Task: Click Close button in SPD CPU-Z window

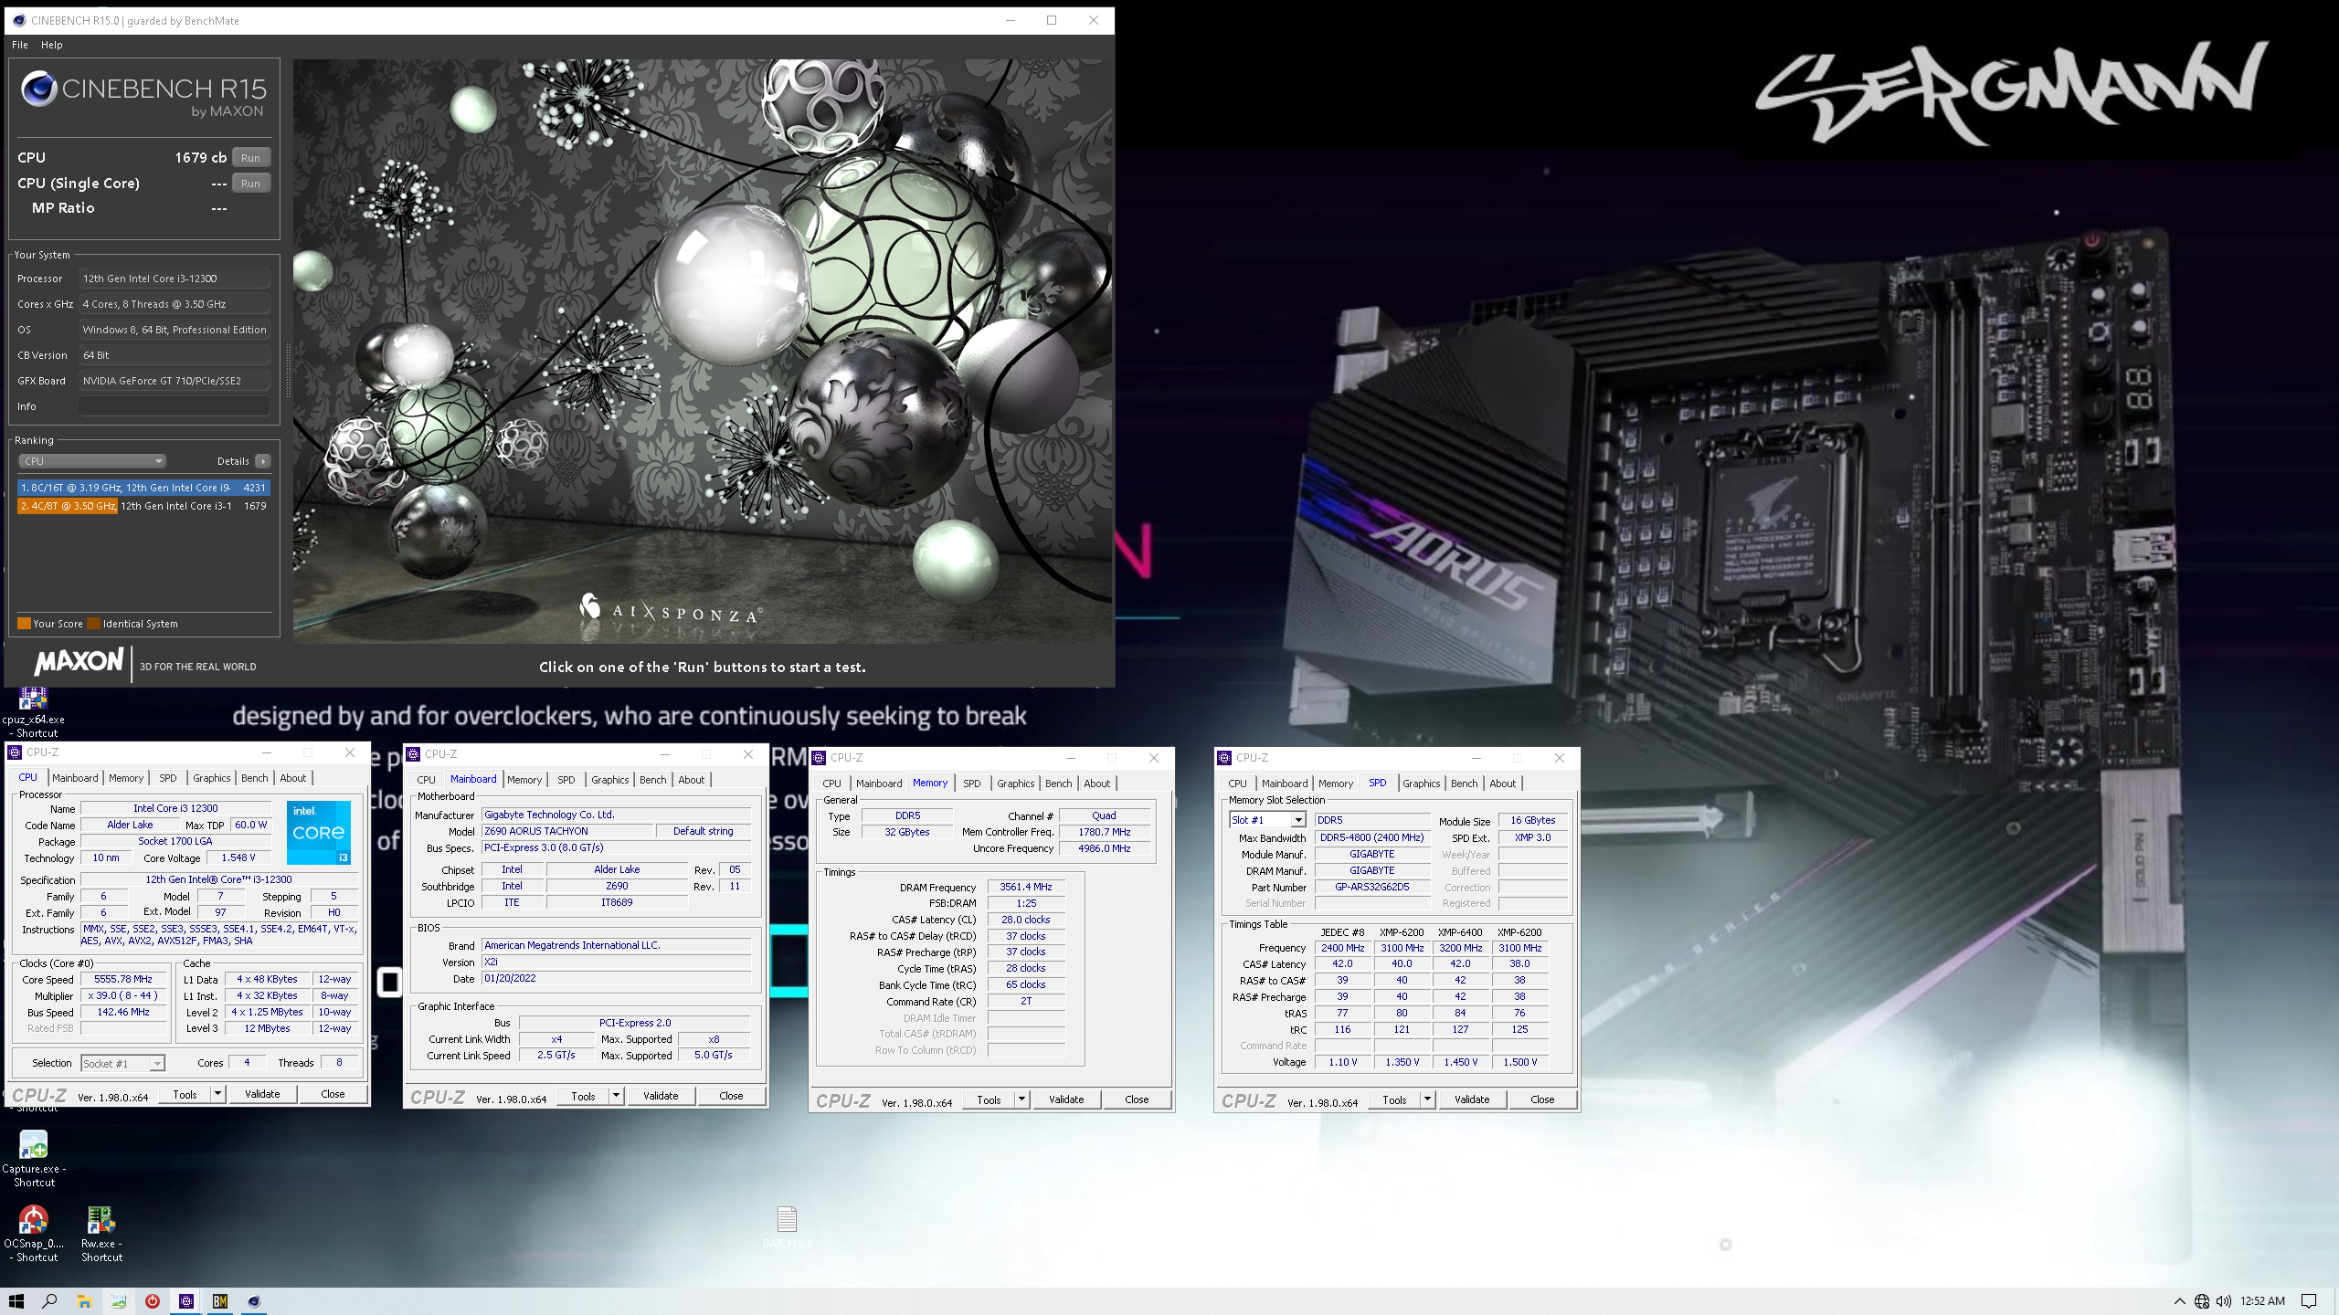Action: [x=1542, y=1099]
